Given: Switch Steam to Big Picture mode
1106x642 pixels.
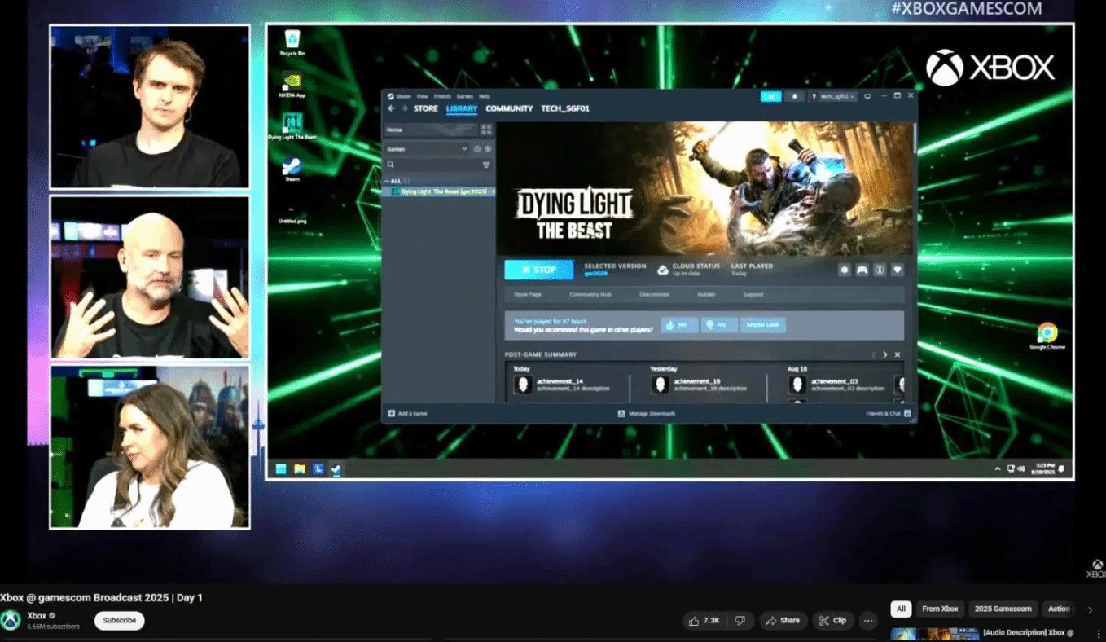Looking at the screenshot, I should coord(867,96).
